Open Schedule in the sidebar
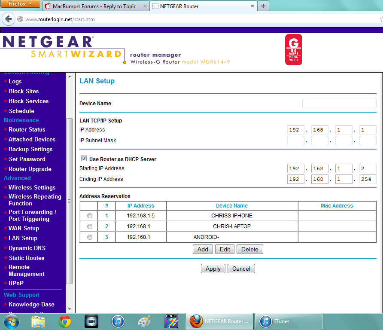The height and width of the screenshot is (330, 383). pyautogui.click(x=21, y=111)
